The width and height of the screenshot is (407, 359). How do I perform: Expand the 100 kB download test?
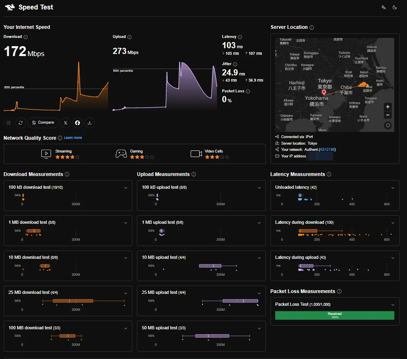tap(126, 188)
